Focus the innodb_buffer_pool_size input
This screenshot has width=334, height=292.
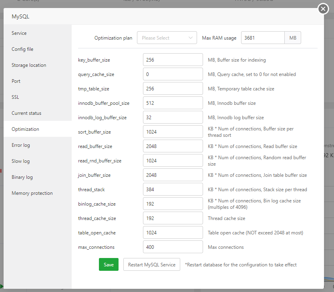click(173, 103)
